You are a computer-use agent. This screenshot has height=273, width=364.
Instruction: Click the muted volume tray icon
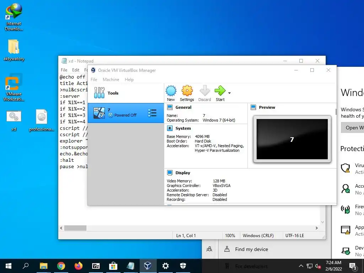pos(318,266)
